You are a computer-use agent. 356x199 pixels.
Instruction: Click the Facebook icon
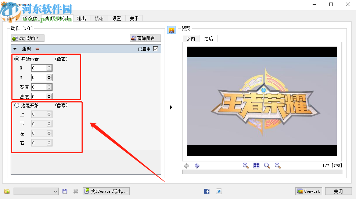(207, 191)
